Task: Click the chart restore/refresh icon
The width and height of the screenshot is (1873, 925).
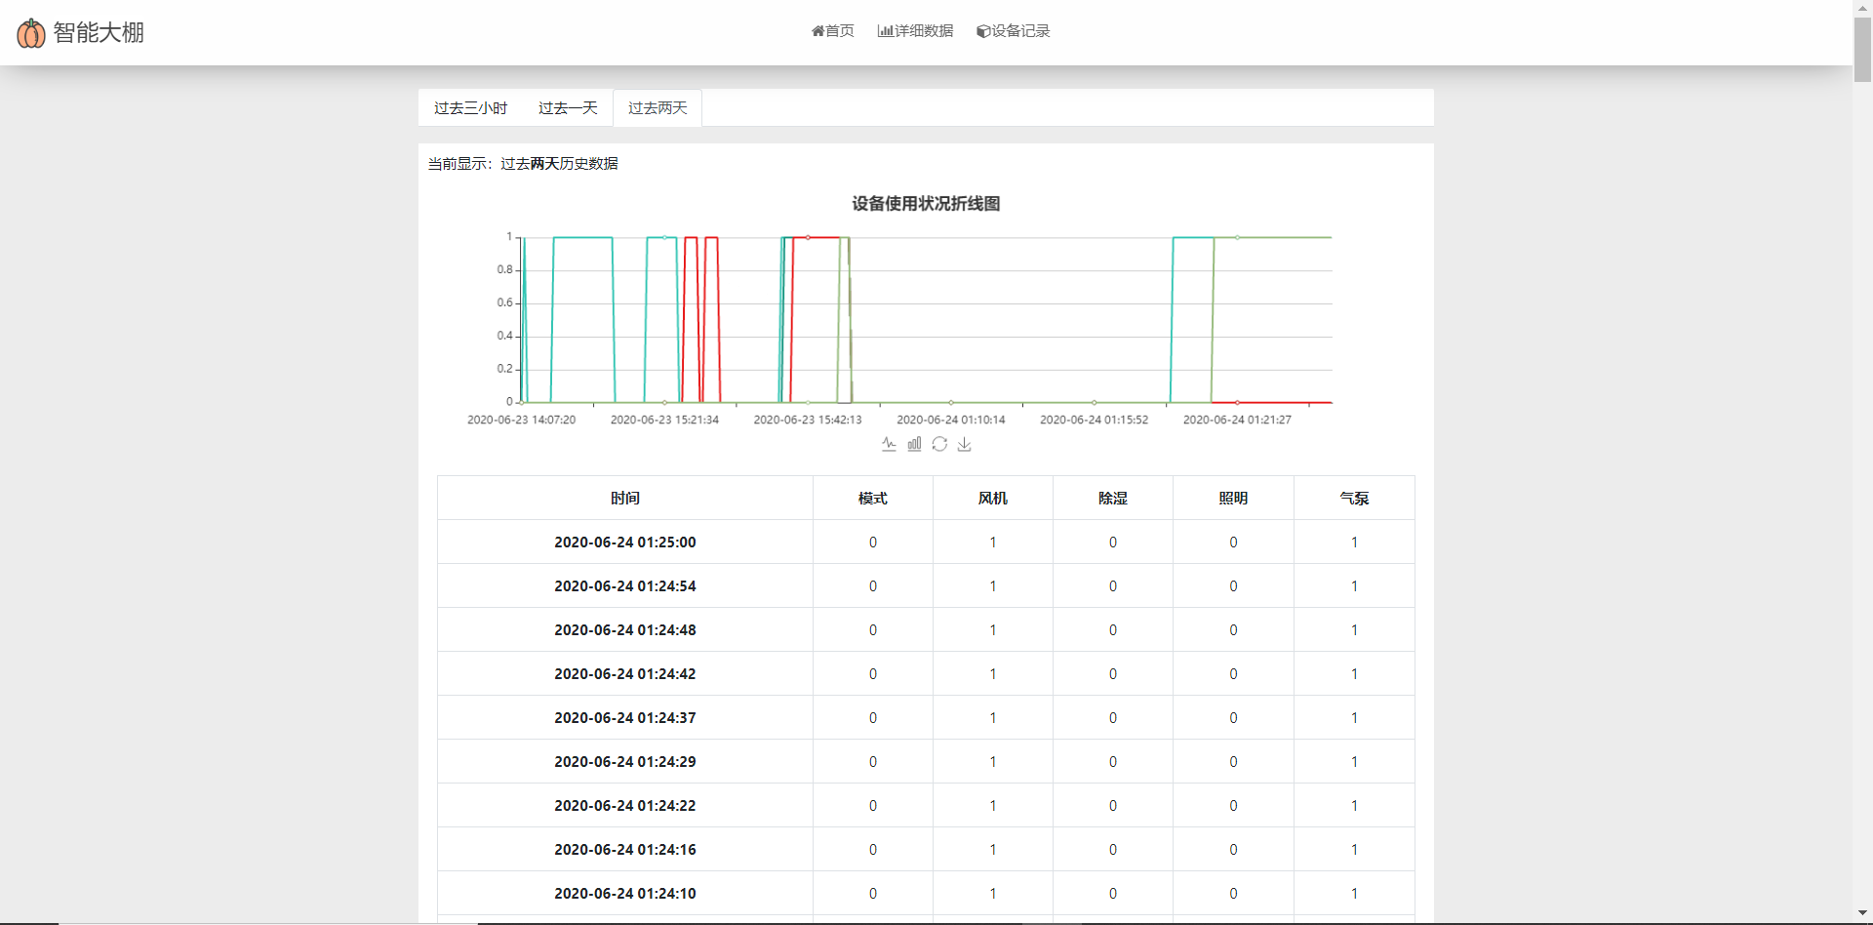Action: [x=939, y=444]
